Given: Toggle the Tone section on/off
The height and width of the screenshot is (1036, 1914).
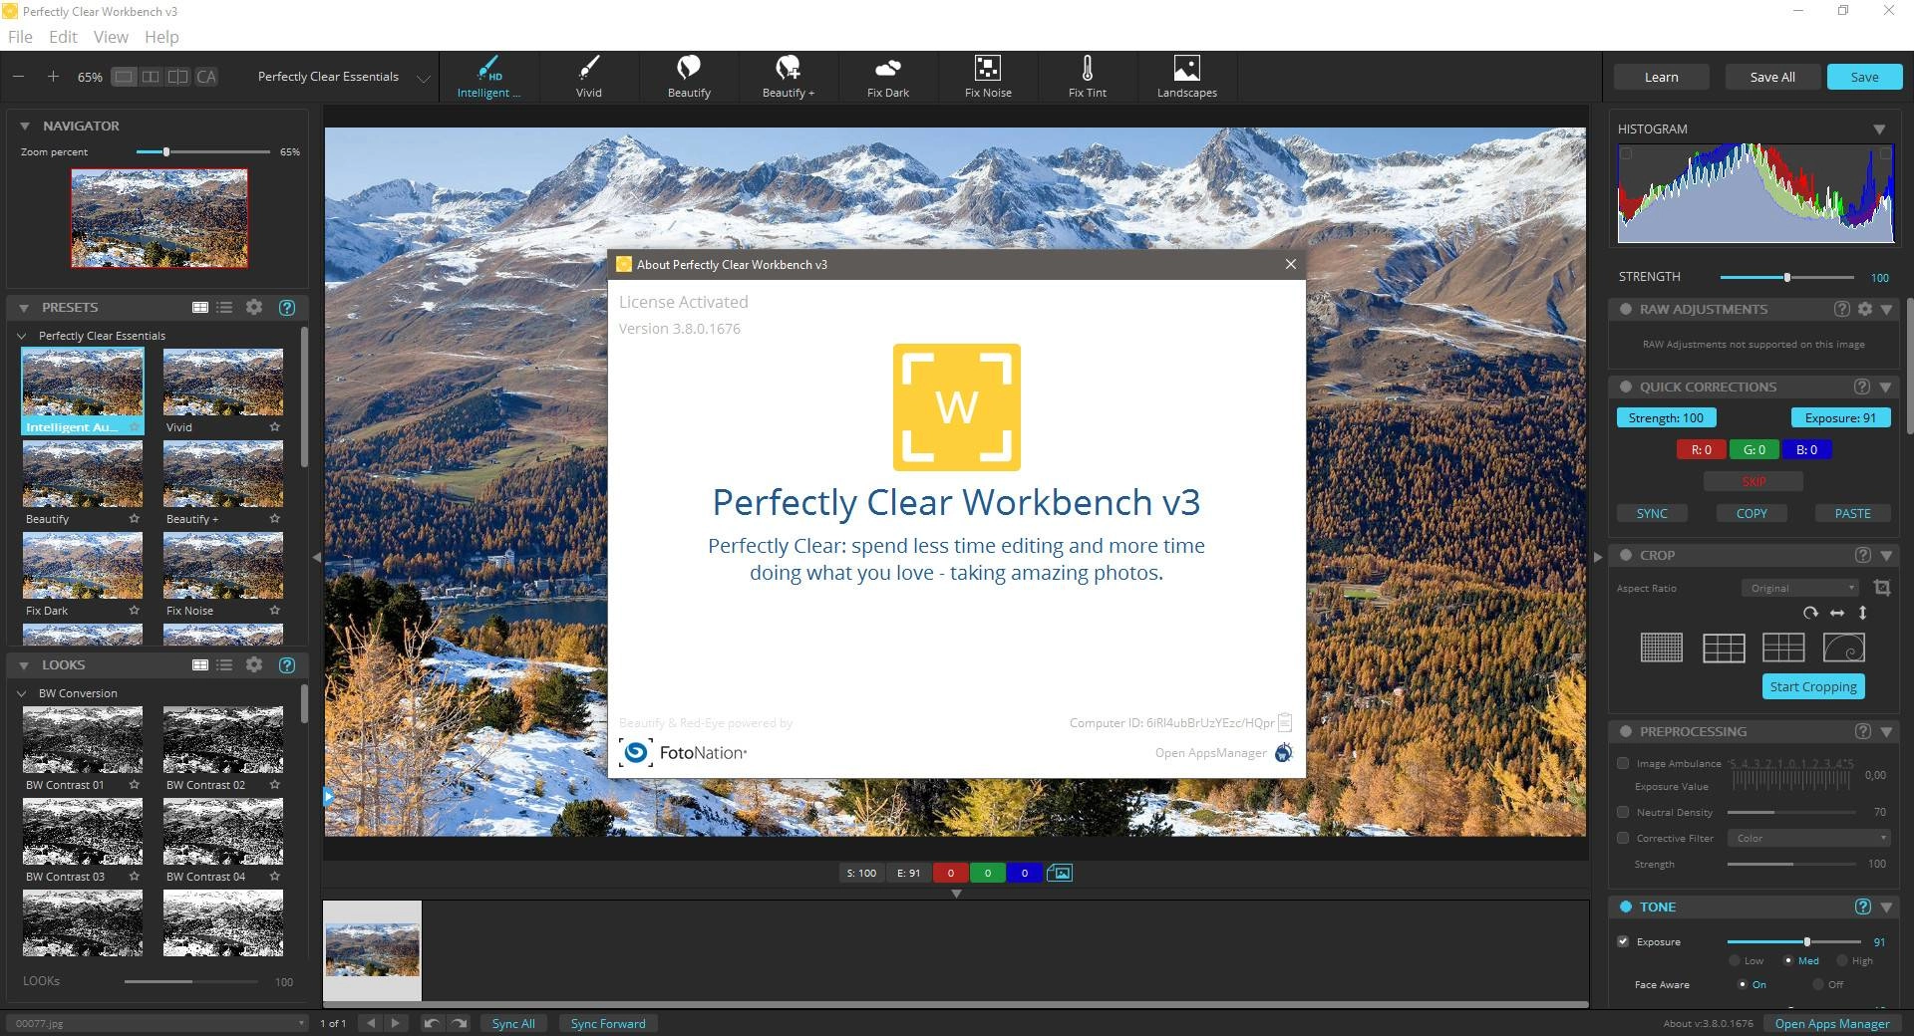Looking at the screenshot, I should click(x=1626, y=906).
